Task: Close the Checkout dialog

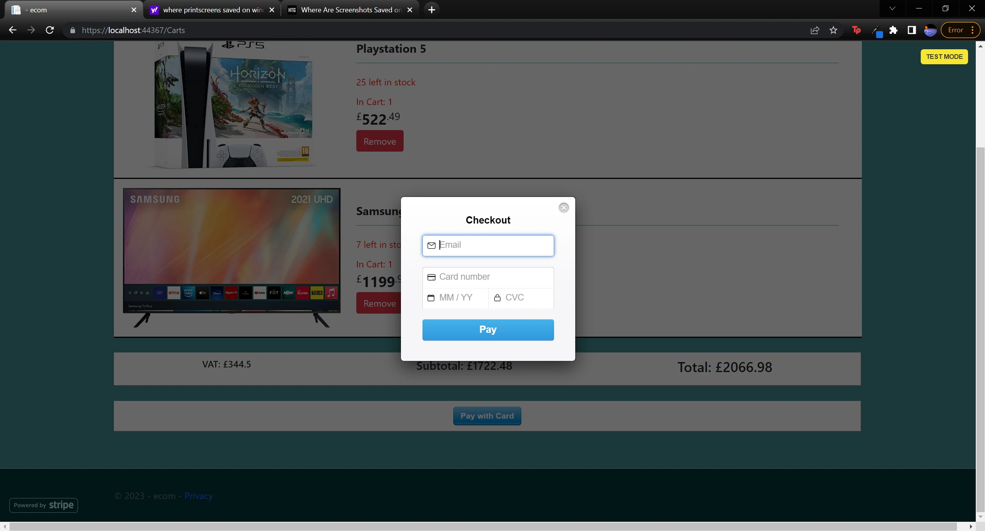Action: [x=563, y=207]
